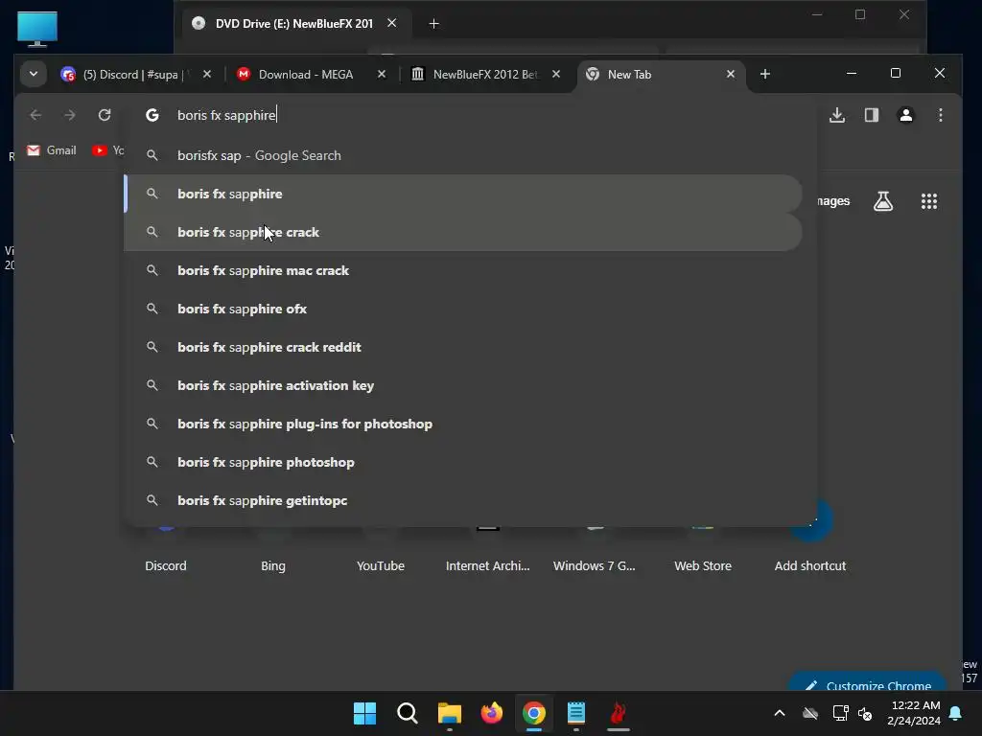Click the OneDrive cloud tray icon
The width and height of the screenshot is (982, 736).
tap(810, 713)
